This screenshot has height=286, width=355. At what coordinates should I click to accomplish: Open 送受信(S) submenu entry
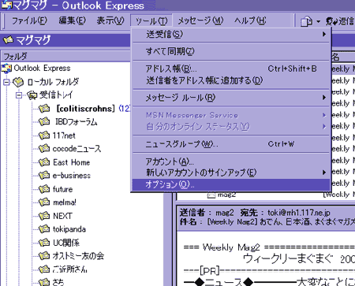click(x=231, y=34)
